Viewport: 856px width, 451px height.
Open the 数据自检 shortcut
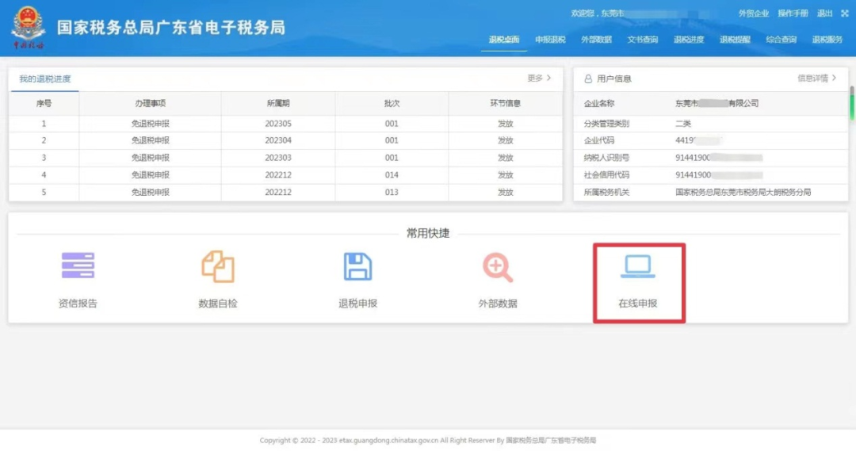218,281
